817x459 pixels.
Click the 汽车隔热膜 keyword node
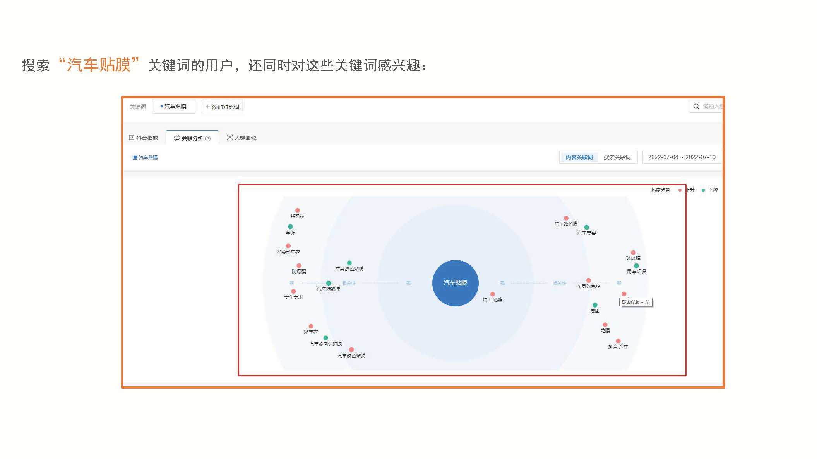tap(328, 283)
